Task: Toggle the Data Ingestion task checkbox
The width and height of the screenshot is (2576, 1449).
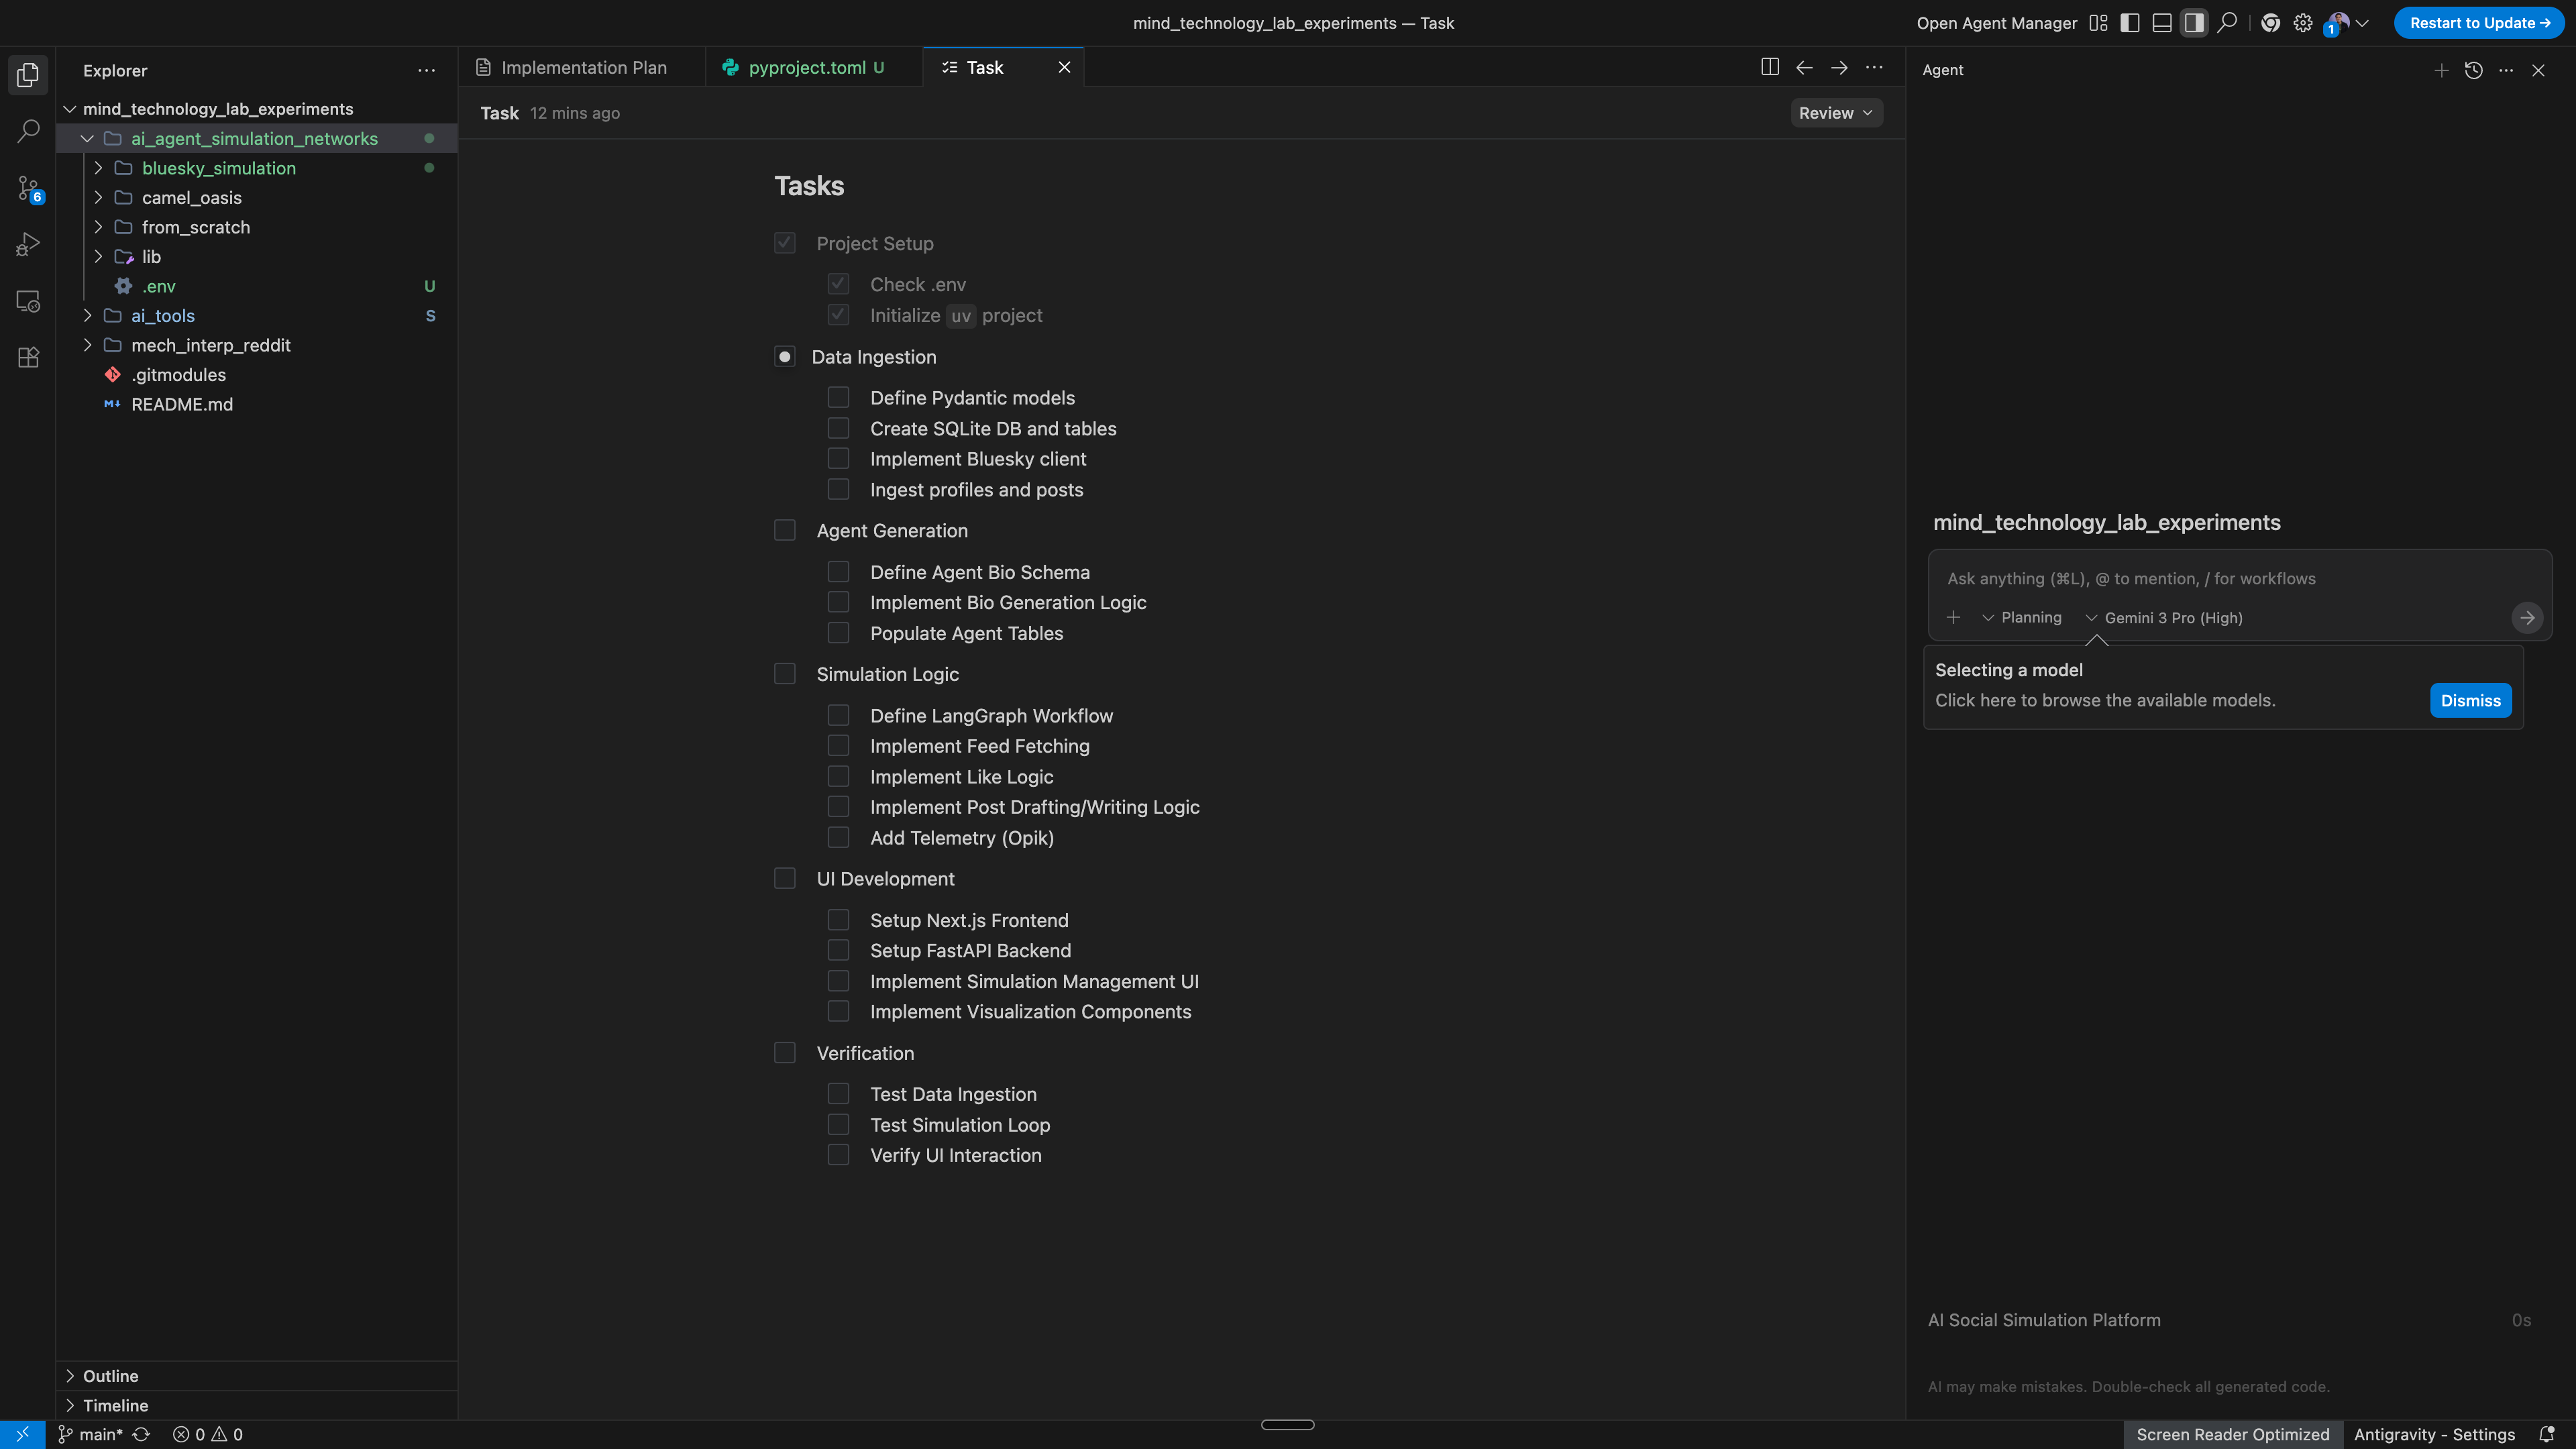Action: point(784,357)
